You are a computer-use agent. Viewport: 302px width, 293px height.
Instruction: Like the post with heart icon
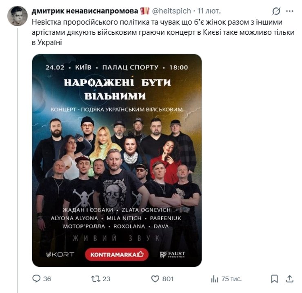pyautogui.click(x=155, y=279)
